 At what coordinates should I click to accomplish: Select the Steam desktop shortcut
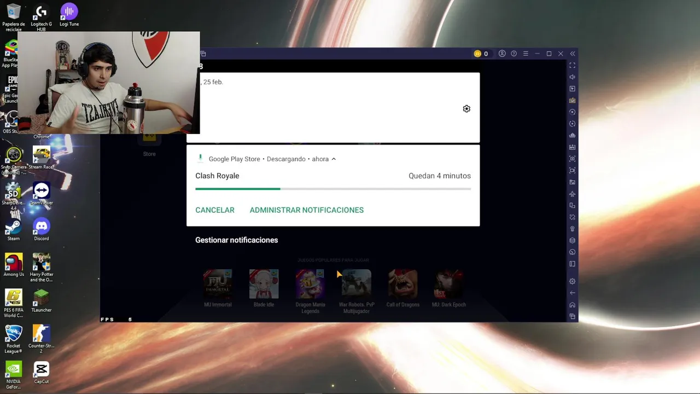point(14,229)
